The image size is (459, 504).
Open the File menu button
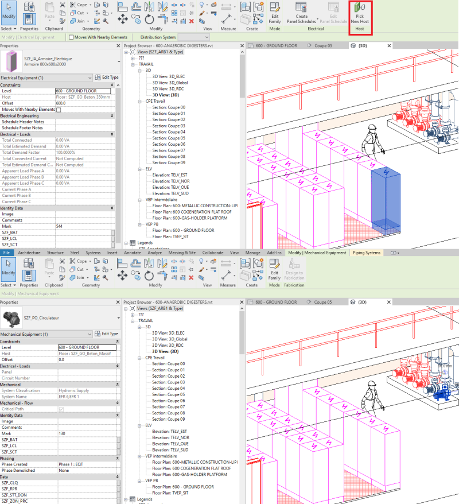7,253
